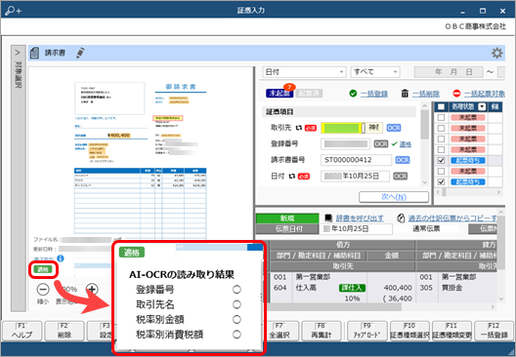Click the 証憑項目 vertical scrollbar thumb
The width and height of the screenshot is (516, 357).
[x=424, y=125]
